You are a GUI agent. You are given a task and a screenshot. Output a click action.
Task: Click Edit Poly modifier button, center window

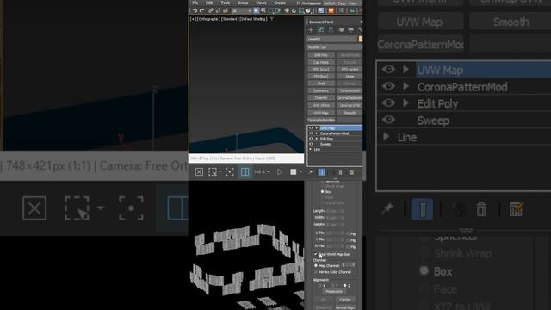(321, 55)
